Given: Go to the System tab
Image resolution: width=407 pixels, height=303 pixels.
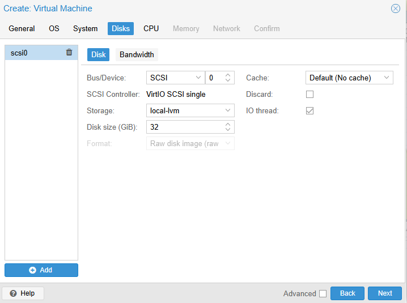Looking at the screenshot, I should 85,28.
